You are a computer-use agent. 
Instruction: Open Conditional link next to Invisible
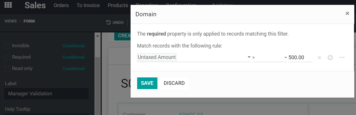pos(73,46)
